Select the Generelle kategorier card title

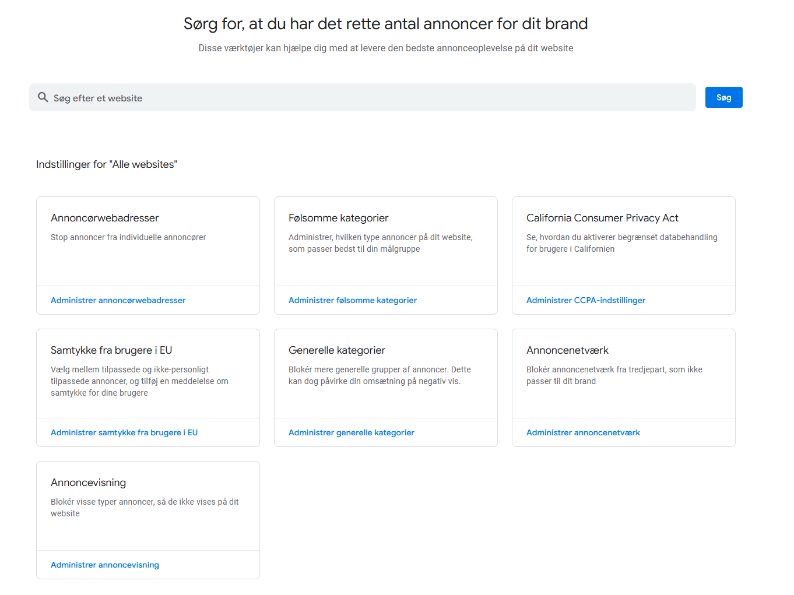click(336, 350)
